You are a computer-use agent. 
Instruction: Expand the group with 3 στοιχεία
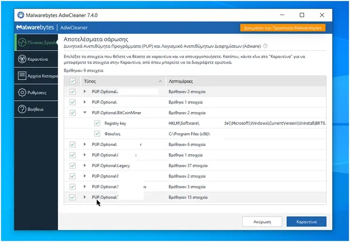click(x=85, y=186)
